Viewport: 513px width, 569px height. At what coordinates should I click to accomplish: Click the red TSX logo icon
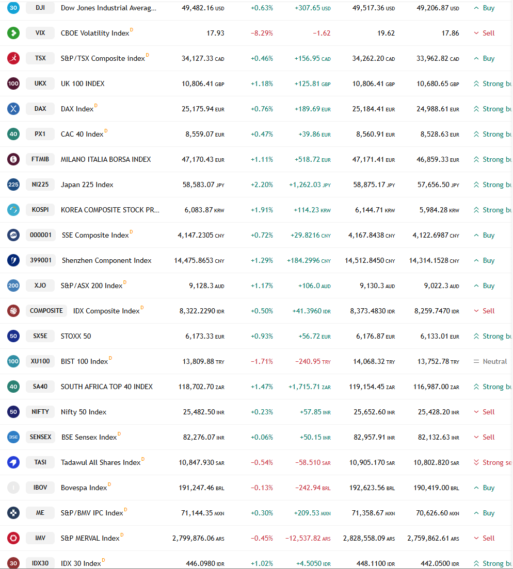pyautogui.click(x=13, y=58)
